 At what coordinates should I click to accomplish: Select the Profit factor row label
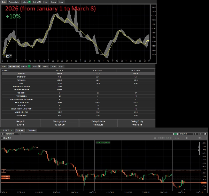pos(21,77)
